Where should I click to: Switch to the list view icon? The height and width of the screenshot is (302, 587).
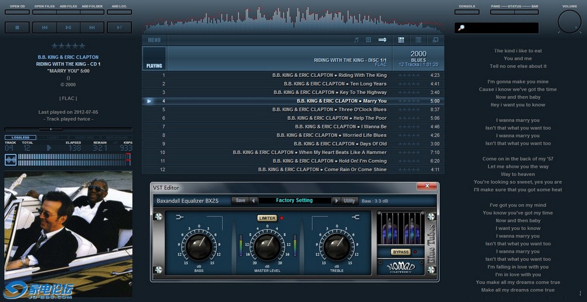click(x=419, y=40)
